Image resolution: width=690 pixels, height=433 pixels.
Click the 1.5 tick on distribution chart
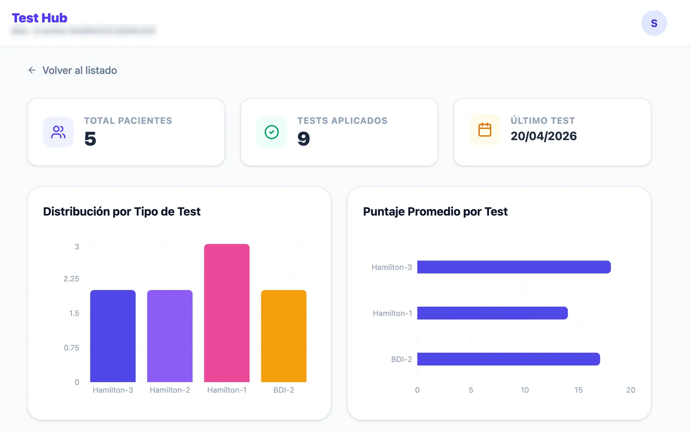(x=74, y=313)
